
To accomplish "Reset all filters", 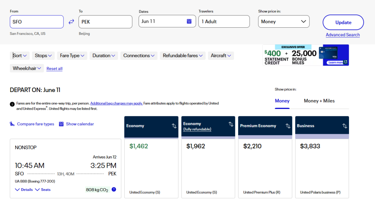I will pos(55,68).
